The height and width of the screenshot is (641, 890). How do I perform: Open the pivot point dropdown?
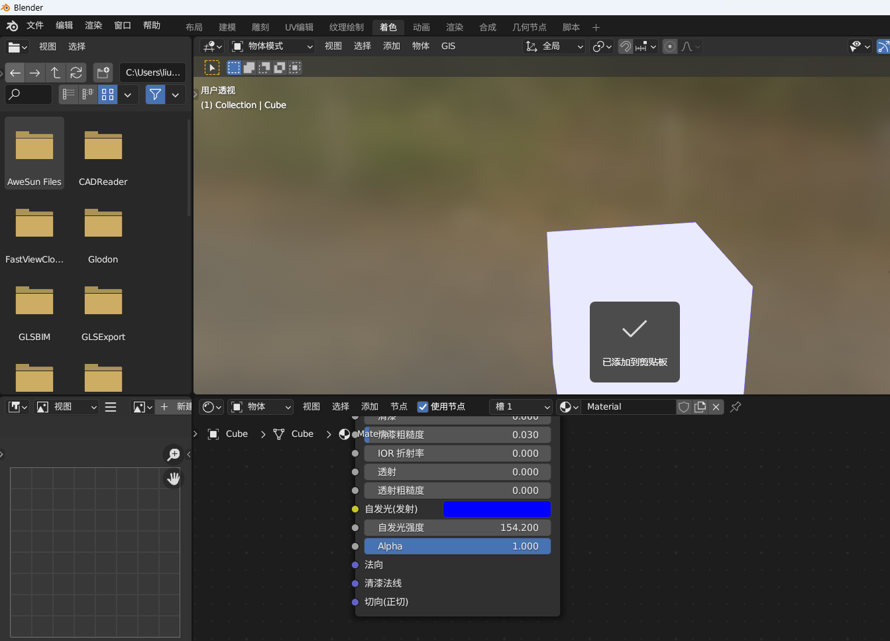pyautogui.click(x=602, y=46)
